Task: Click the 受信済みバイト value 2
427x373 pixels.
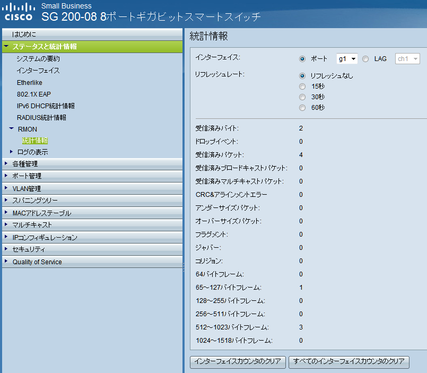Action: tap(301, 128)
